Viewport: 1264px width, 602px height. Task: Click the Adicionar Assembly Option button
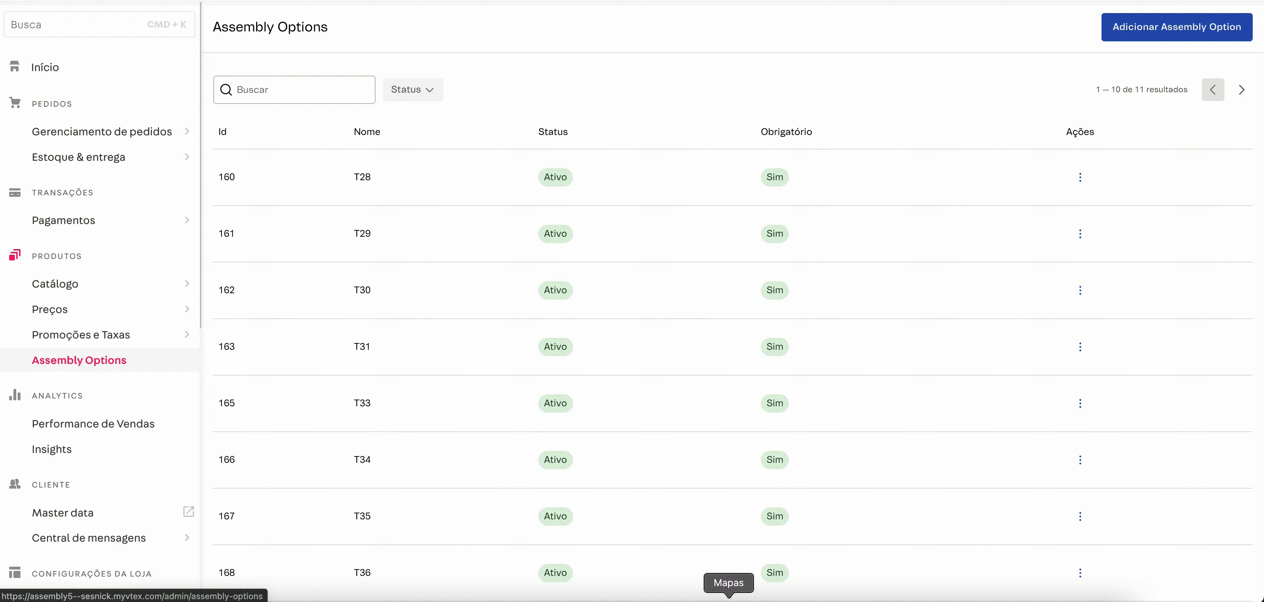pos(1177,27)
